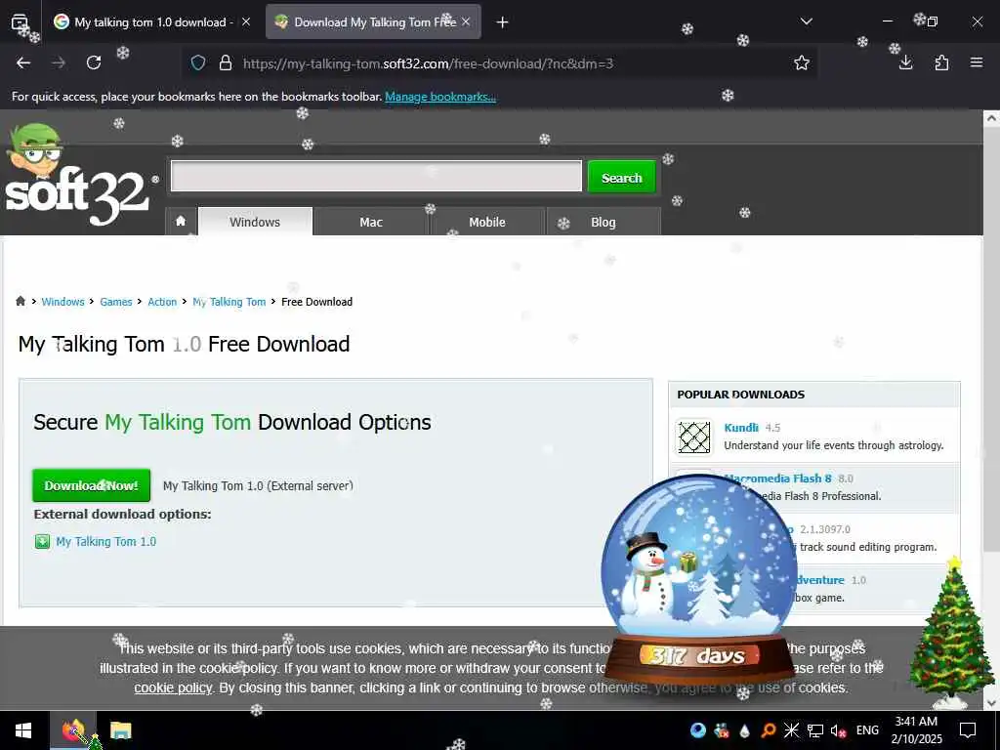Go to soft32 home via house tab

tap(181, 222)
